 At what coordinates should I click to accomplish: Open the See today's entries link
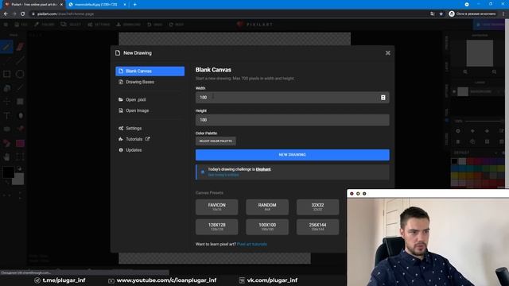coord(223,175)
